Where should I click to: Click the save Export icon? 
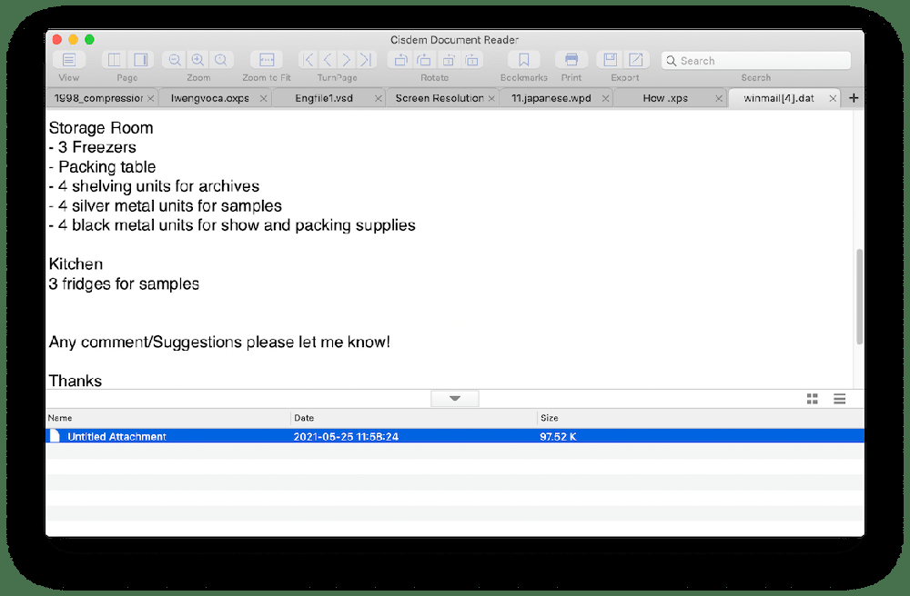[610, 60]
